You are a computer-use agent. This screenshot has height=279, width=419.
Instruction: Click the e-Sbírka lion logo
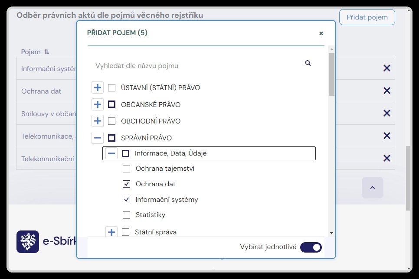[x=28, y=241]
